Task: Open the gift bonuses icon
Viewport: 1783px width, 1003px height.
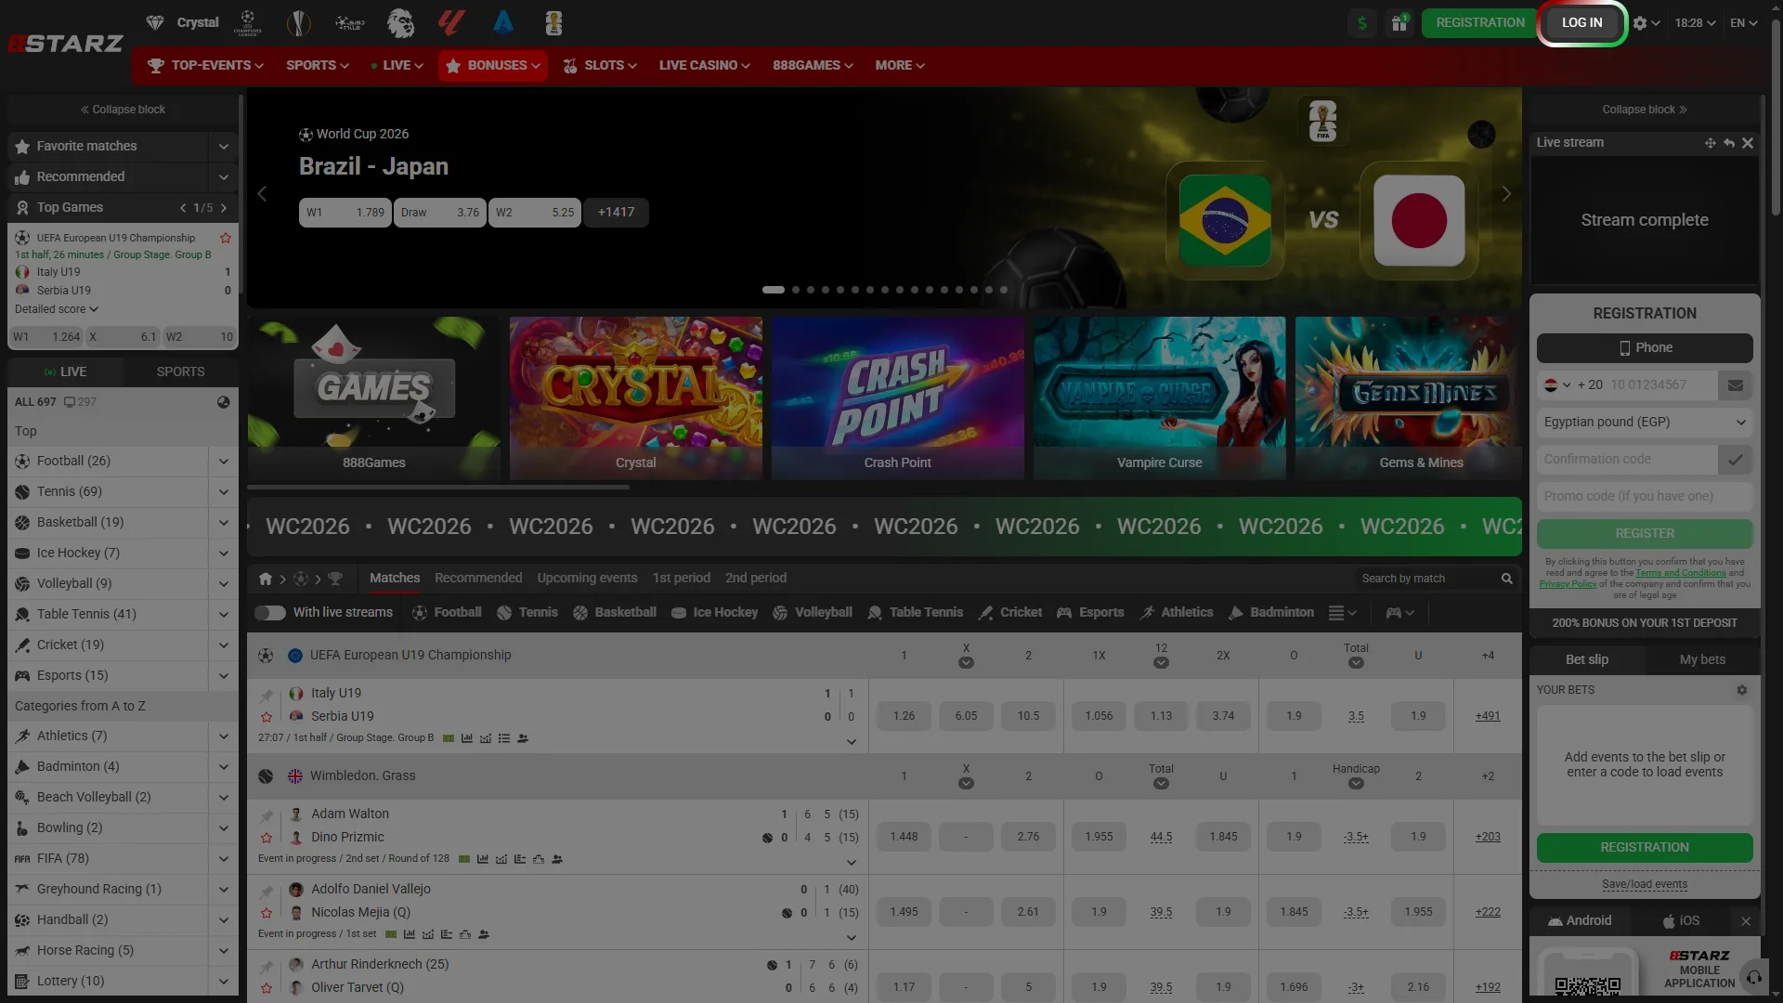Action: (x=1399, y=23)
